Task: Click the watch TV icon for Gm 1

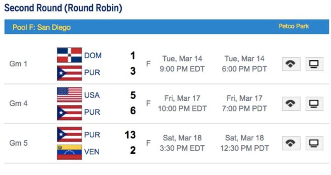Action: point(314,64)
